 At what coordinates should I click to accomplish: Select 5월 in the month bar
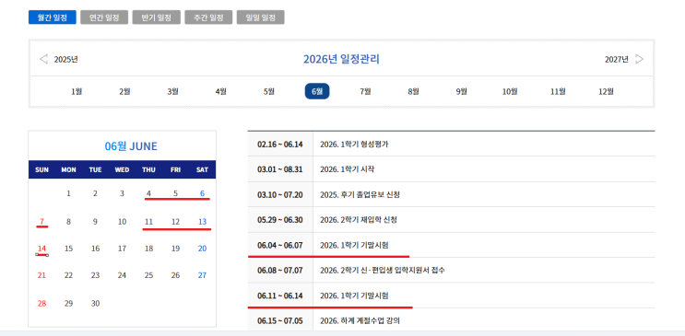coord(268,92)
